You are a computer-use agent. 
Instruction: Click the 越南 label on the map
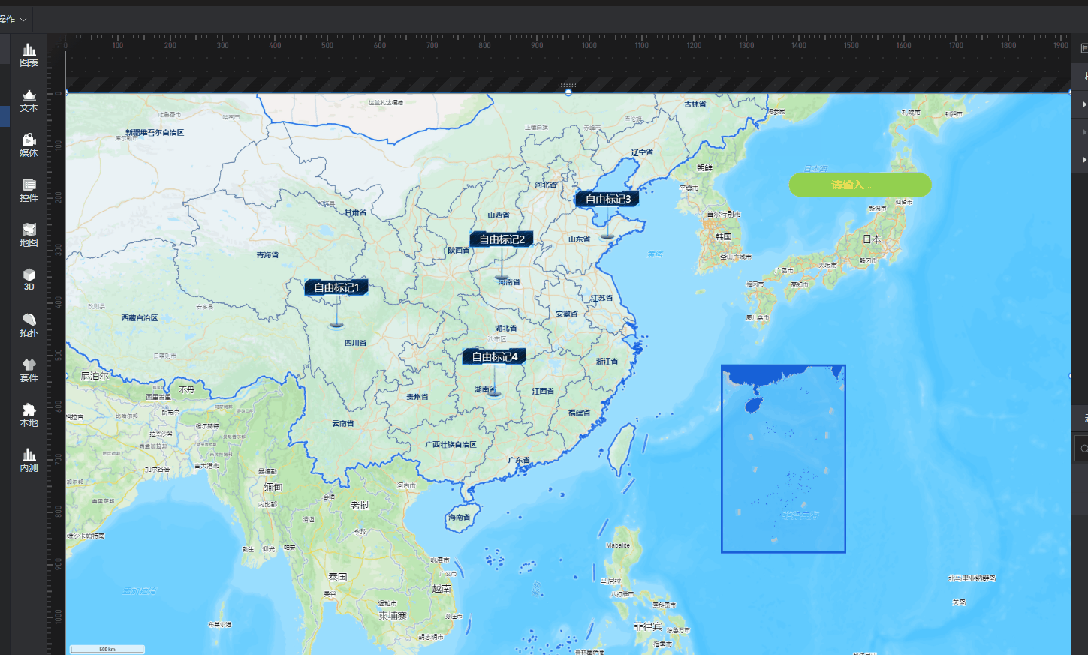(x=442, y=589)
